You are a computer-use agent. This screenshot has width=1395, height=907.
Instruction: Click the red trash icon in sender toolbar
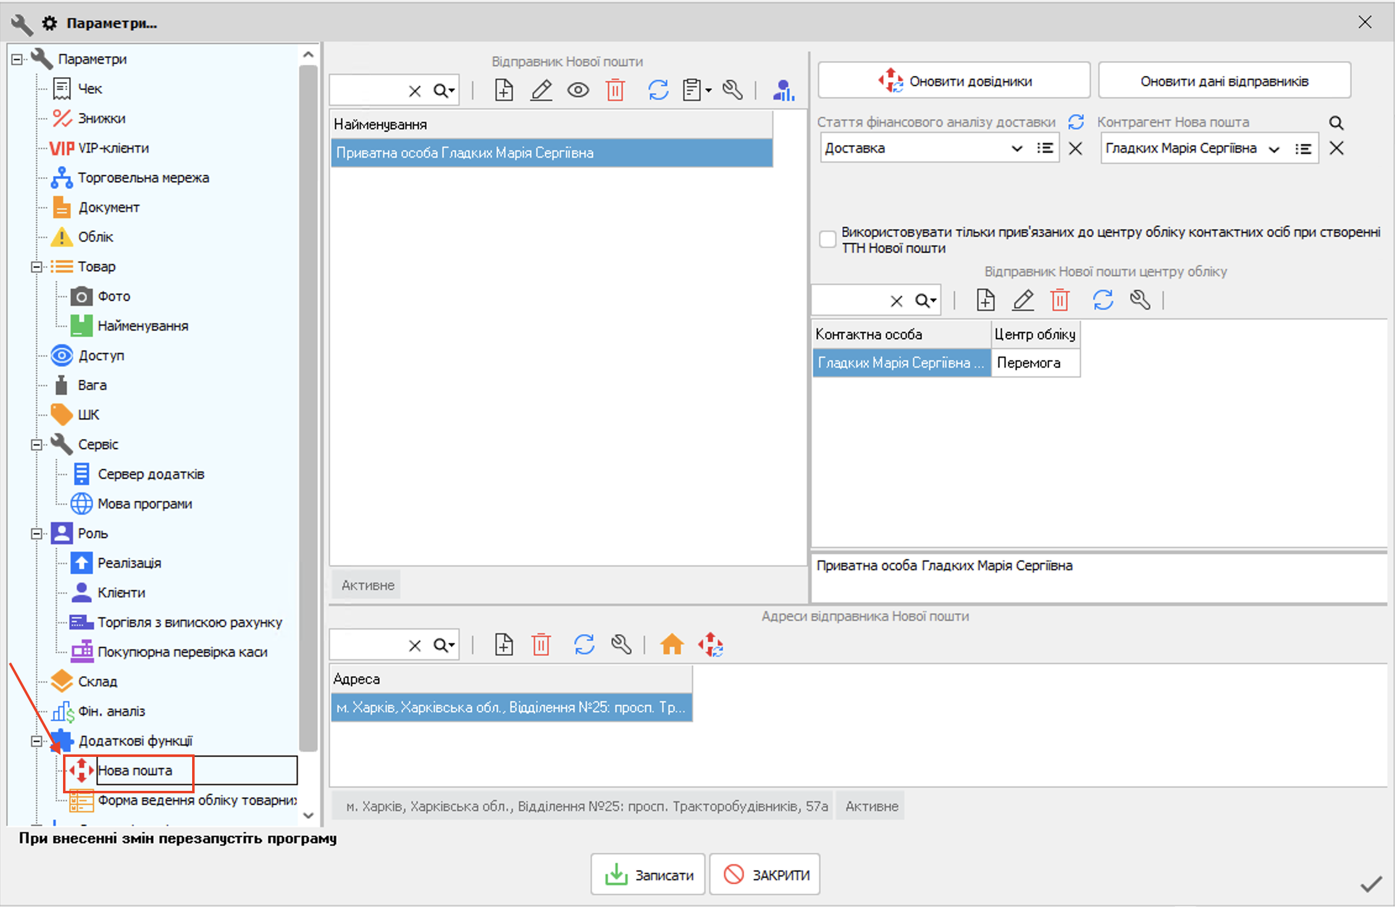(x=615, y=91)
